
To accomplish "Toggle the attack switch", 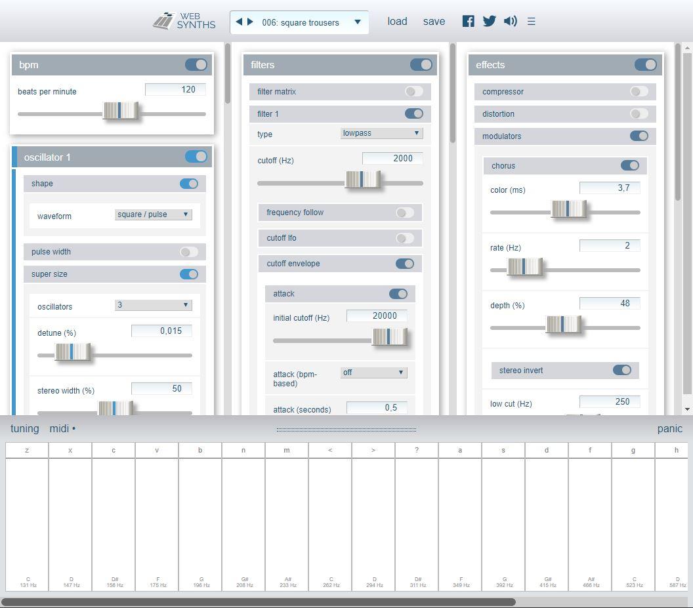I will 398,294.
